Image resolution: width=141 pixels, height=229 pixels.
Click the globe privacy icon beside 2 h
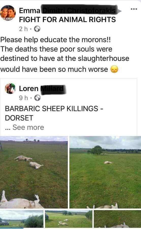coord(37,29)
